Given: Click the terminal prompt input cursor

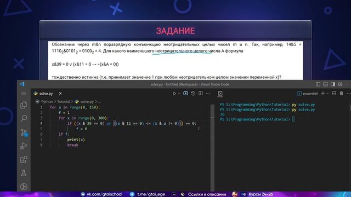Looking at the screenshot, I should click(x=293, y=119).
